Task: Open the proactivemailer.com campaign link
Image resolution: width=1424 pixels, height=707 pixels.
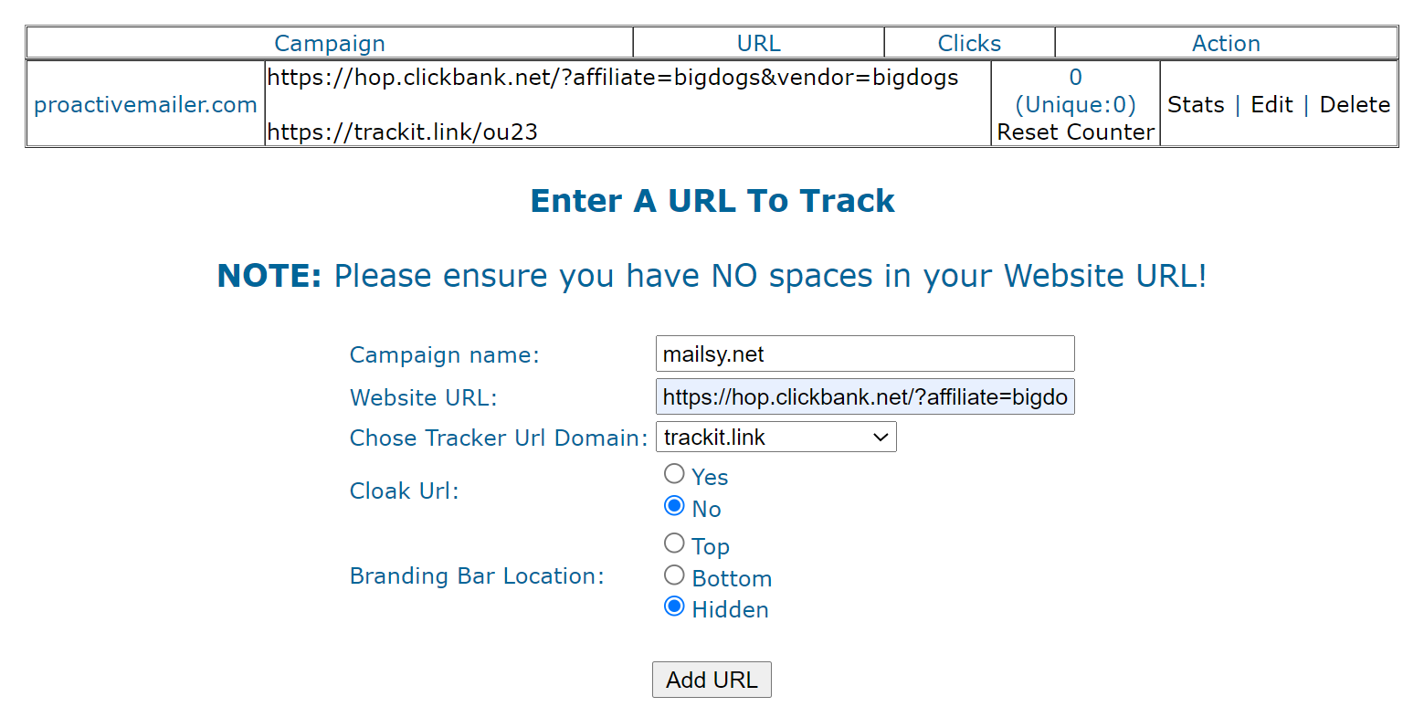Action: 145,105
